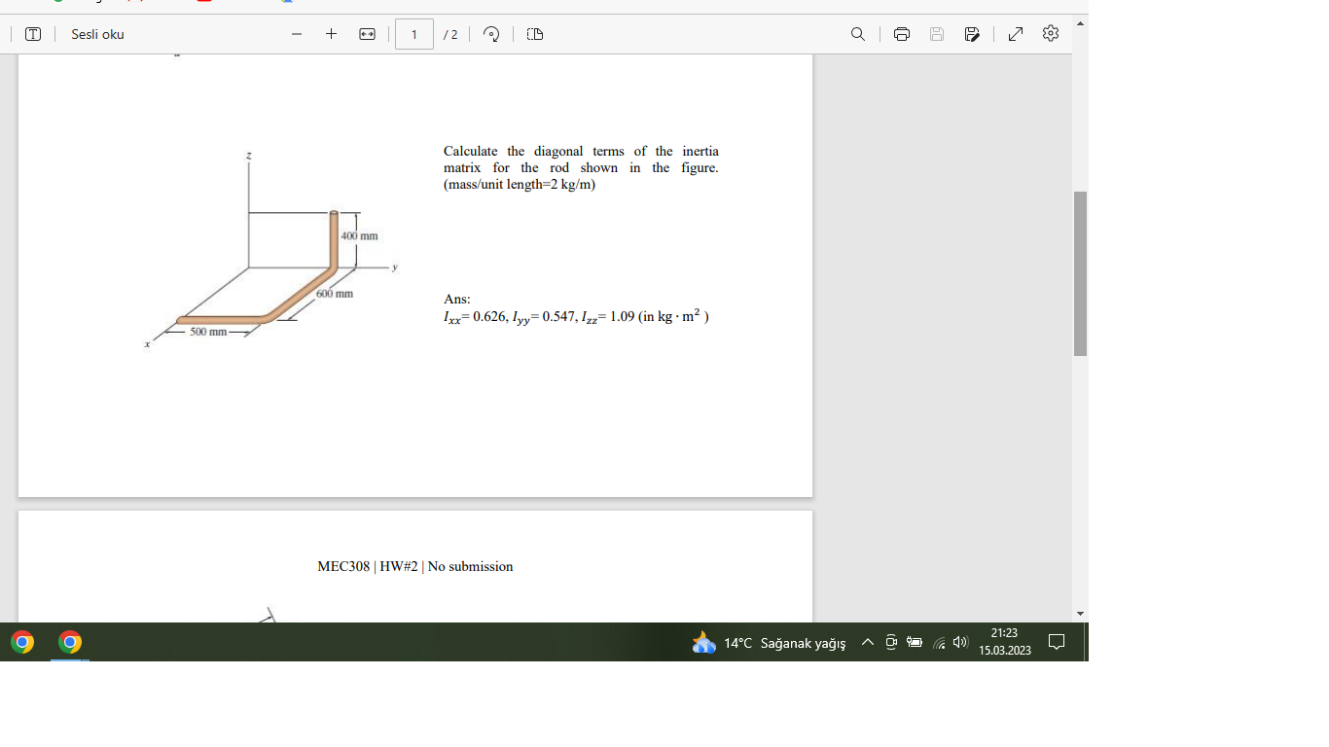Zoom in on the document

click(331, 33)
